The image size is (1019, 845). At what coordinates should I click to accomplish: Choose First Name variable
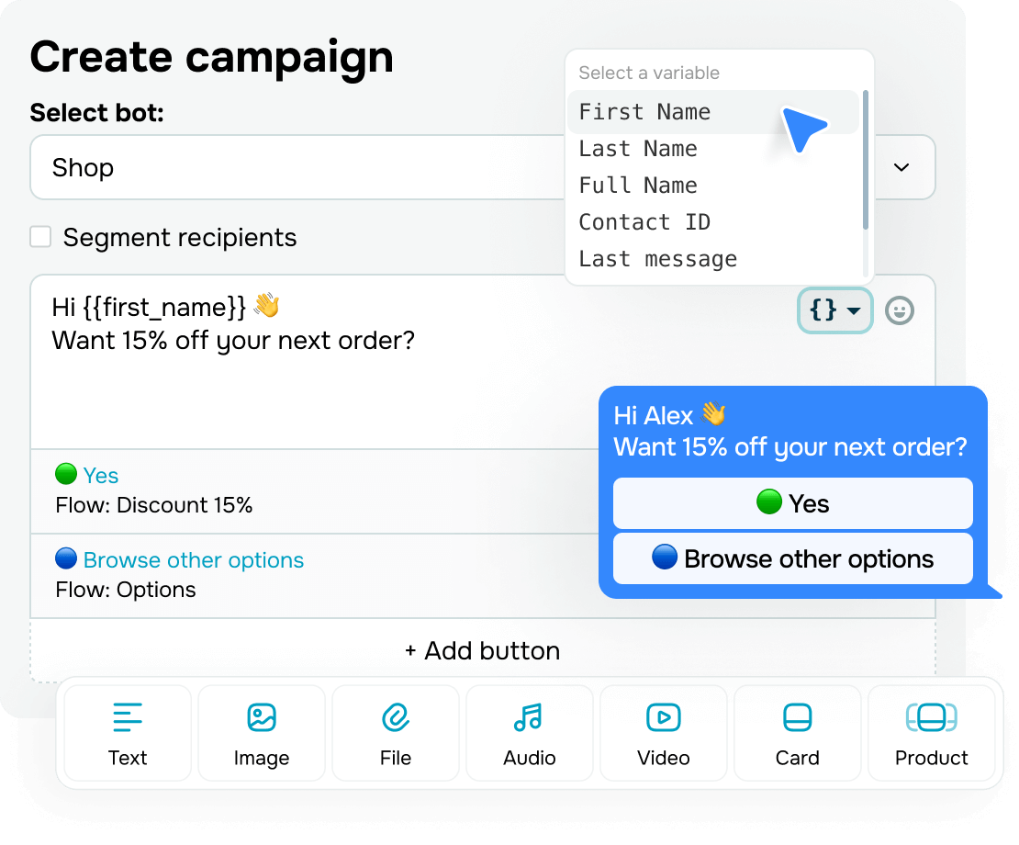(x=713, y=112)
